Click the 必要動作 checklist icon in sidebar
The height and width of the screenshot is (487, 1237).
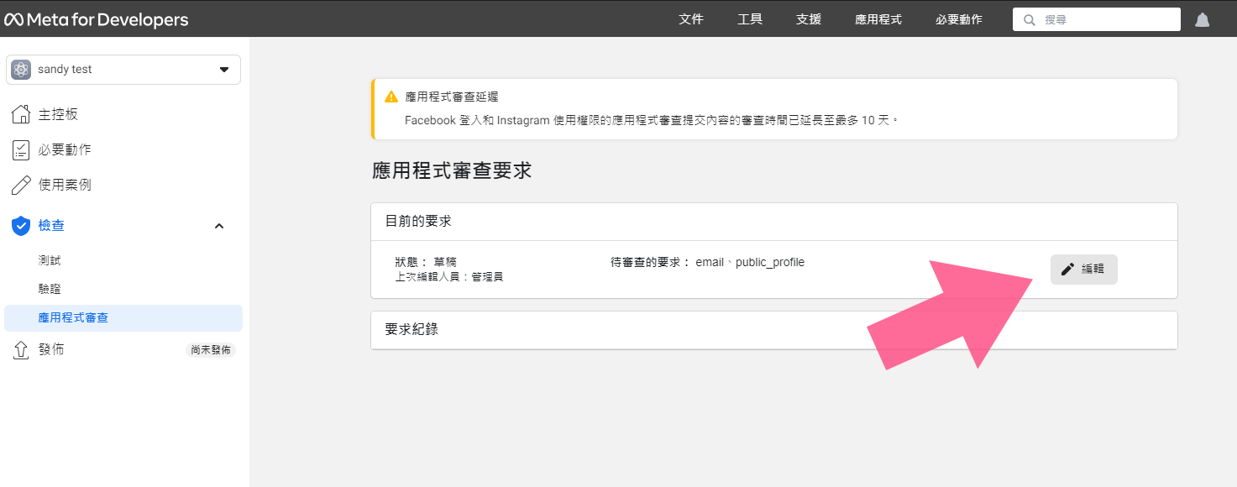21,149
